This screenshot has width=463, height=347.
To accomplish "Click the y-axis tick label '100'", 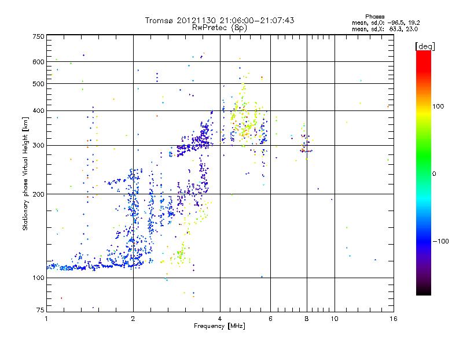I will click(x=38, y=278).
